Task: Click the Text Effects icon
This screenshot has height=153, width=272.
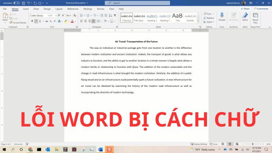Action: click(59, 21)
